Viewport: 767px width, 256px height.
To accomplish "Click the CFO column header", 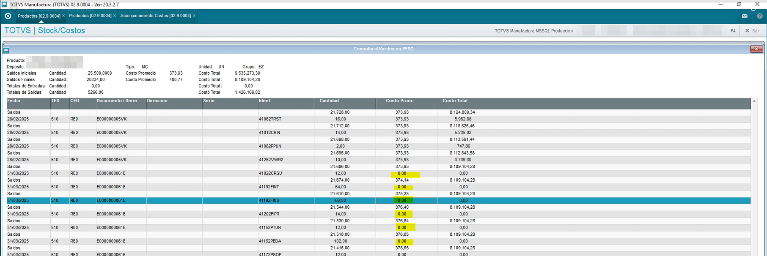I will pyautogui.click(x=83, y=103).
